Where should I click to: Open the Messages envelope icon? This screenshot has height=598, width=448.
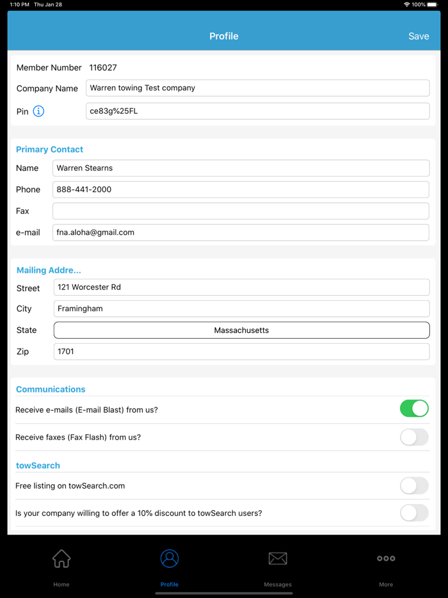coord(278,559)
